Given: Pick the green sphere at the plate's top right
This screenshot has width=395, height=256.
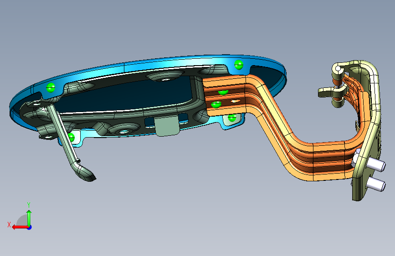Looking at the screenshot, I should click(239, 65).
